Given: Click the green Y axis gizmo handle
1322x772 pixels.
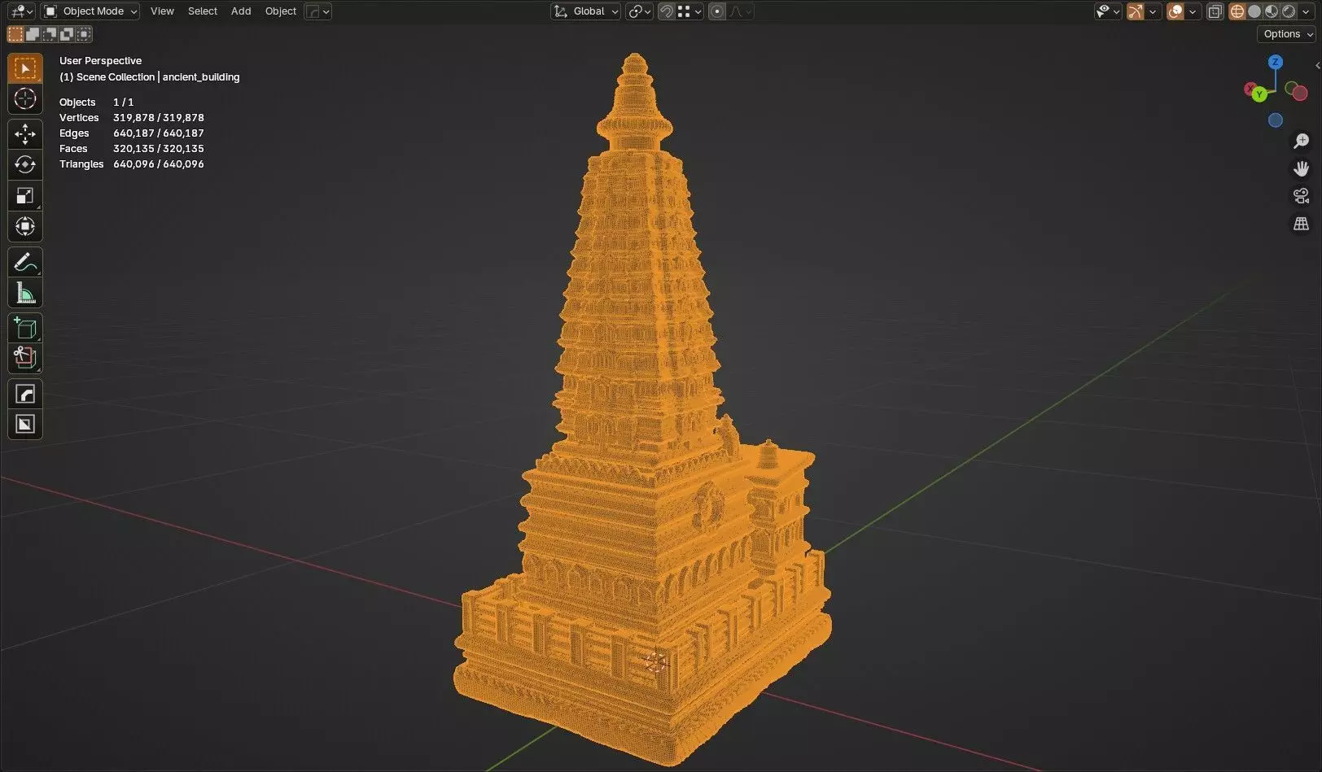Looking at the screenshot, I should pyautogui.click(x=1259, y=94).
